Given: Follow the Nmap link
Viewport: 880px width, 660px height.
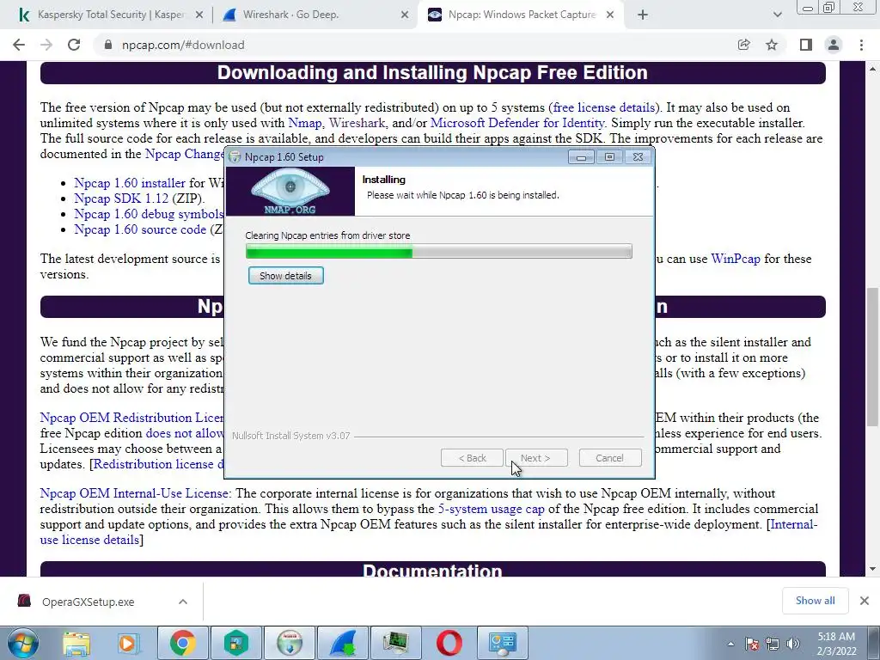Looking at the screenshot, I should [x=305, y=123].
